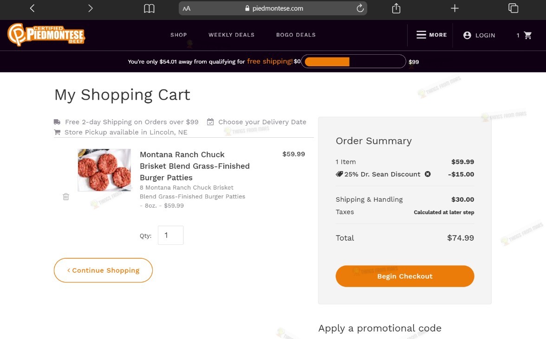Open Montana Ranch Chuck Brisket product title
The image size is (546, 339).
click(x=195, y=166)
